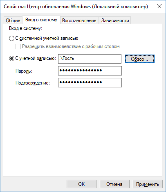The height and width of the screenshot is (192, 166).
Task: Focus the Подтверждение password field
Action: [90, 82]
